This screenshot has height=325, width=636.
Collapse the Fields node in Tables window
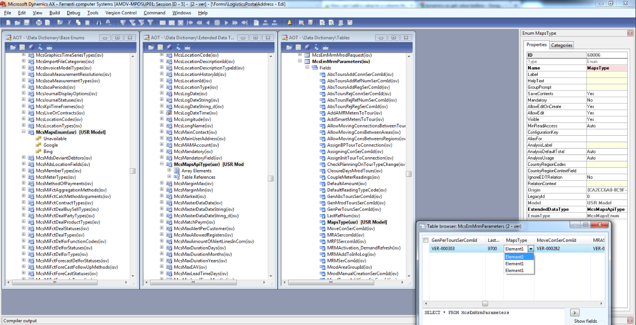coord(307,68)
